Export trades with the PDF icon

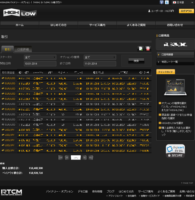pos(148,49)
